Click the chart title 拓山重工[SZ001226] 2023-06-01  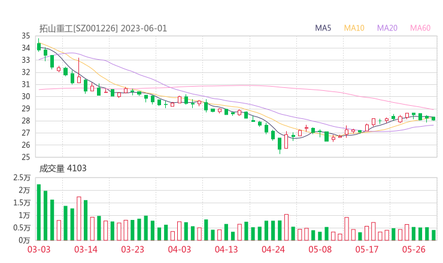pos(103,29)
